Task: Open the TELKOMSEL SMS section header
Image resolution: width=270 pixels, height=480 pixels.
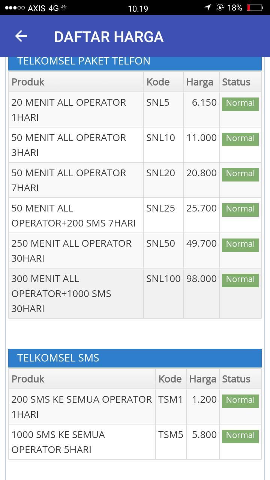Action: (x=135, y=358)
